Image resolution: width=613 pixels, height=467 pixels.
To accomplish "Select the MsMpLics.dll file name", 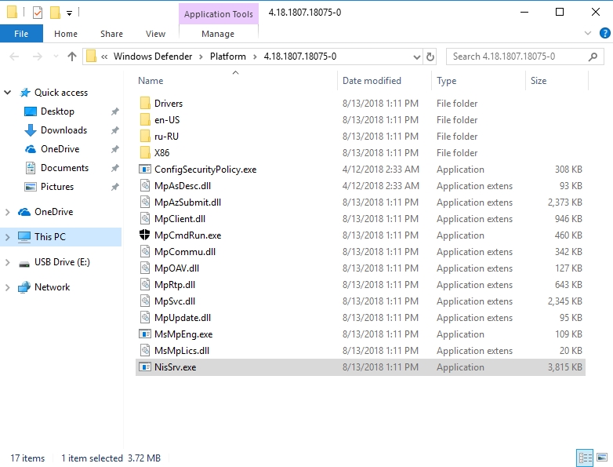I will pos(182,350).
